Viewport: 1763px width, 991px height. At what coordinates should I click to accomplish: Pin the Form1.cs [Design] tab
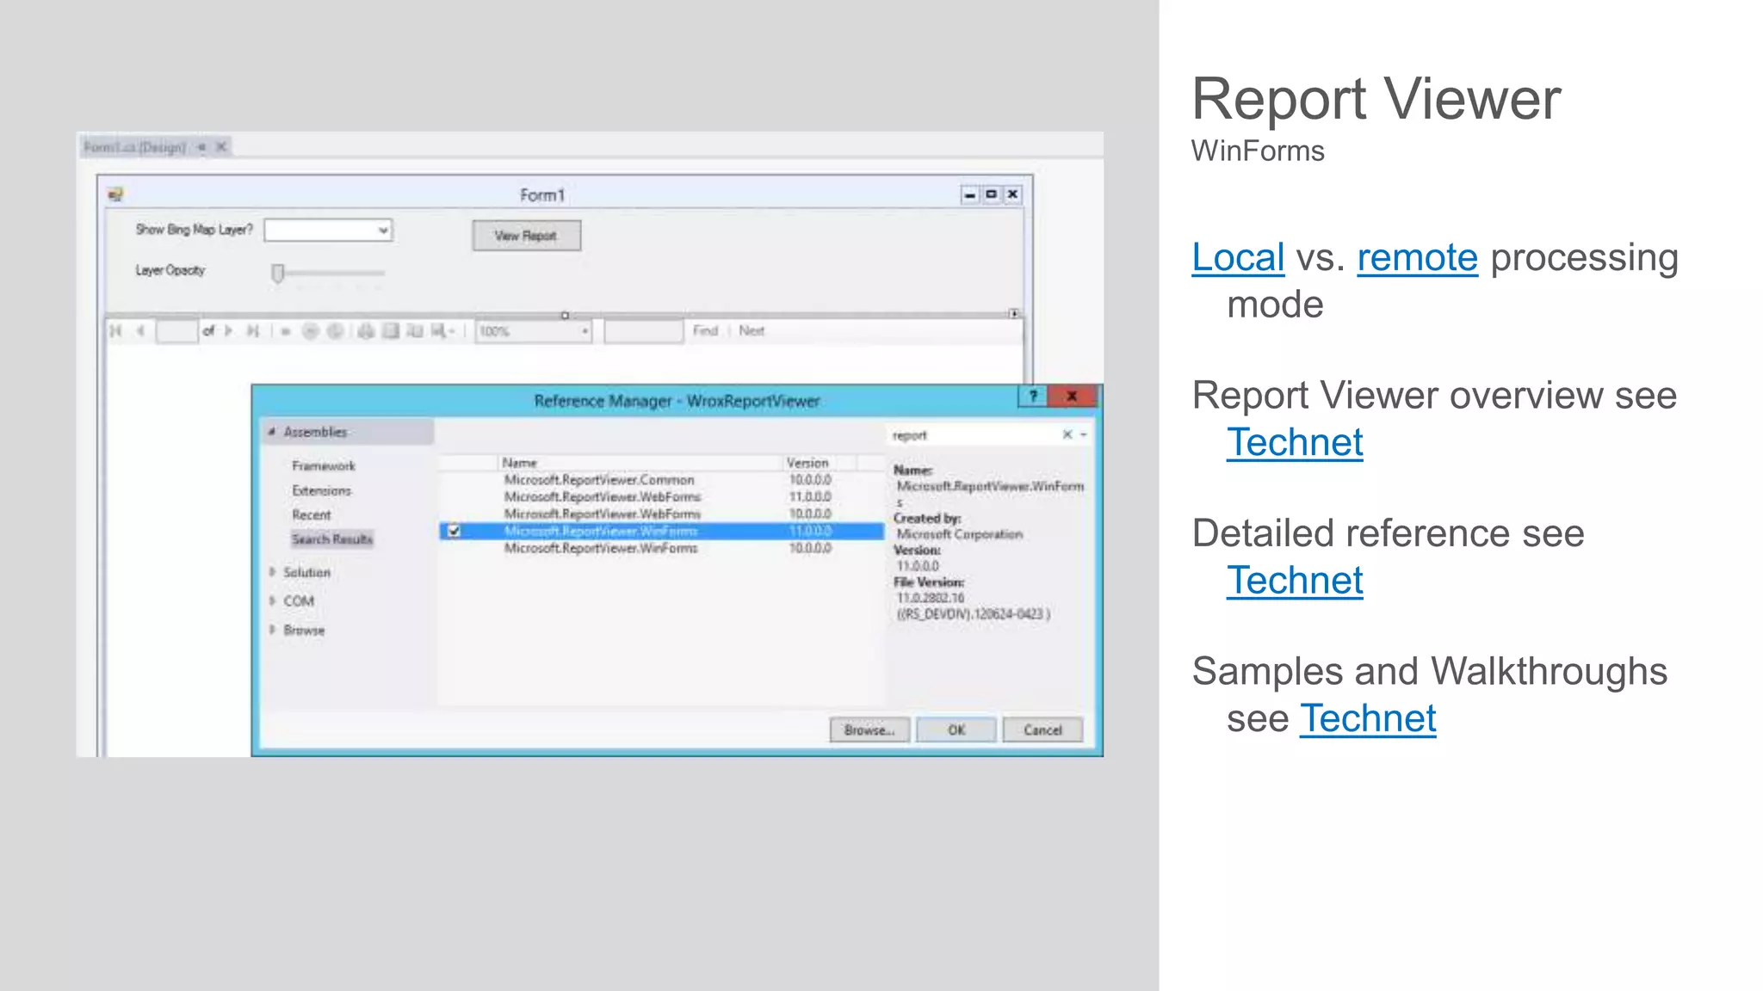tap(201, 147)
